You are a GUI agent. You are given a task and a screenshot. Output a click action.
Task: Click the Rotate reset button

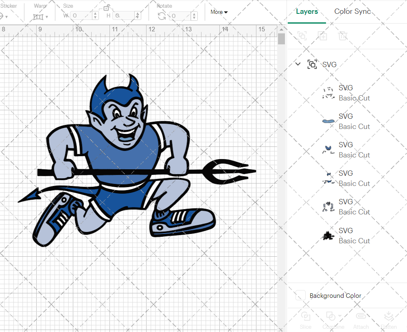pos(161,16)
